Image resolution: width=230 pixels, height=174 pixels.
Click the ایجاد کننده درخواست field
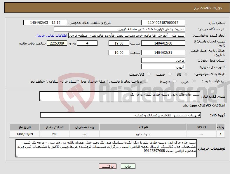pyautogui.click(x=127, y=35)
